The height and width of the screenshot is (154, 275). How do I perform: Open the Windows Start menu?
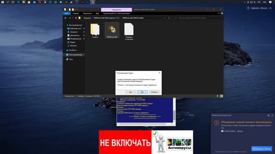(x=3, y=2)
